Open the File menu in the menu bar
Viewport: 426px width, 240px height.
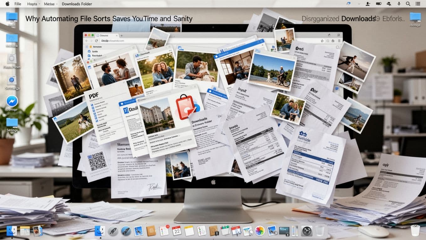pos(18,4)
